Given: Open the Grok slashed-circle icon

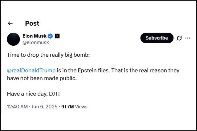Looking at the screenshot, I should [x=179, y=38].
